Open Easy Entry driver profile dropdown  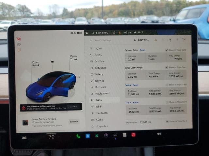click(143, 40)
